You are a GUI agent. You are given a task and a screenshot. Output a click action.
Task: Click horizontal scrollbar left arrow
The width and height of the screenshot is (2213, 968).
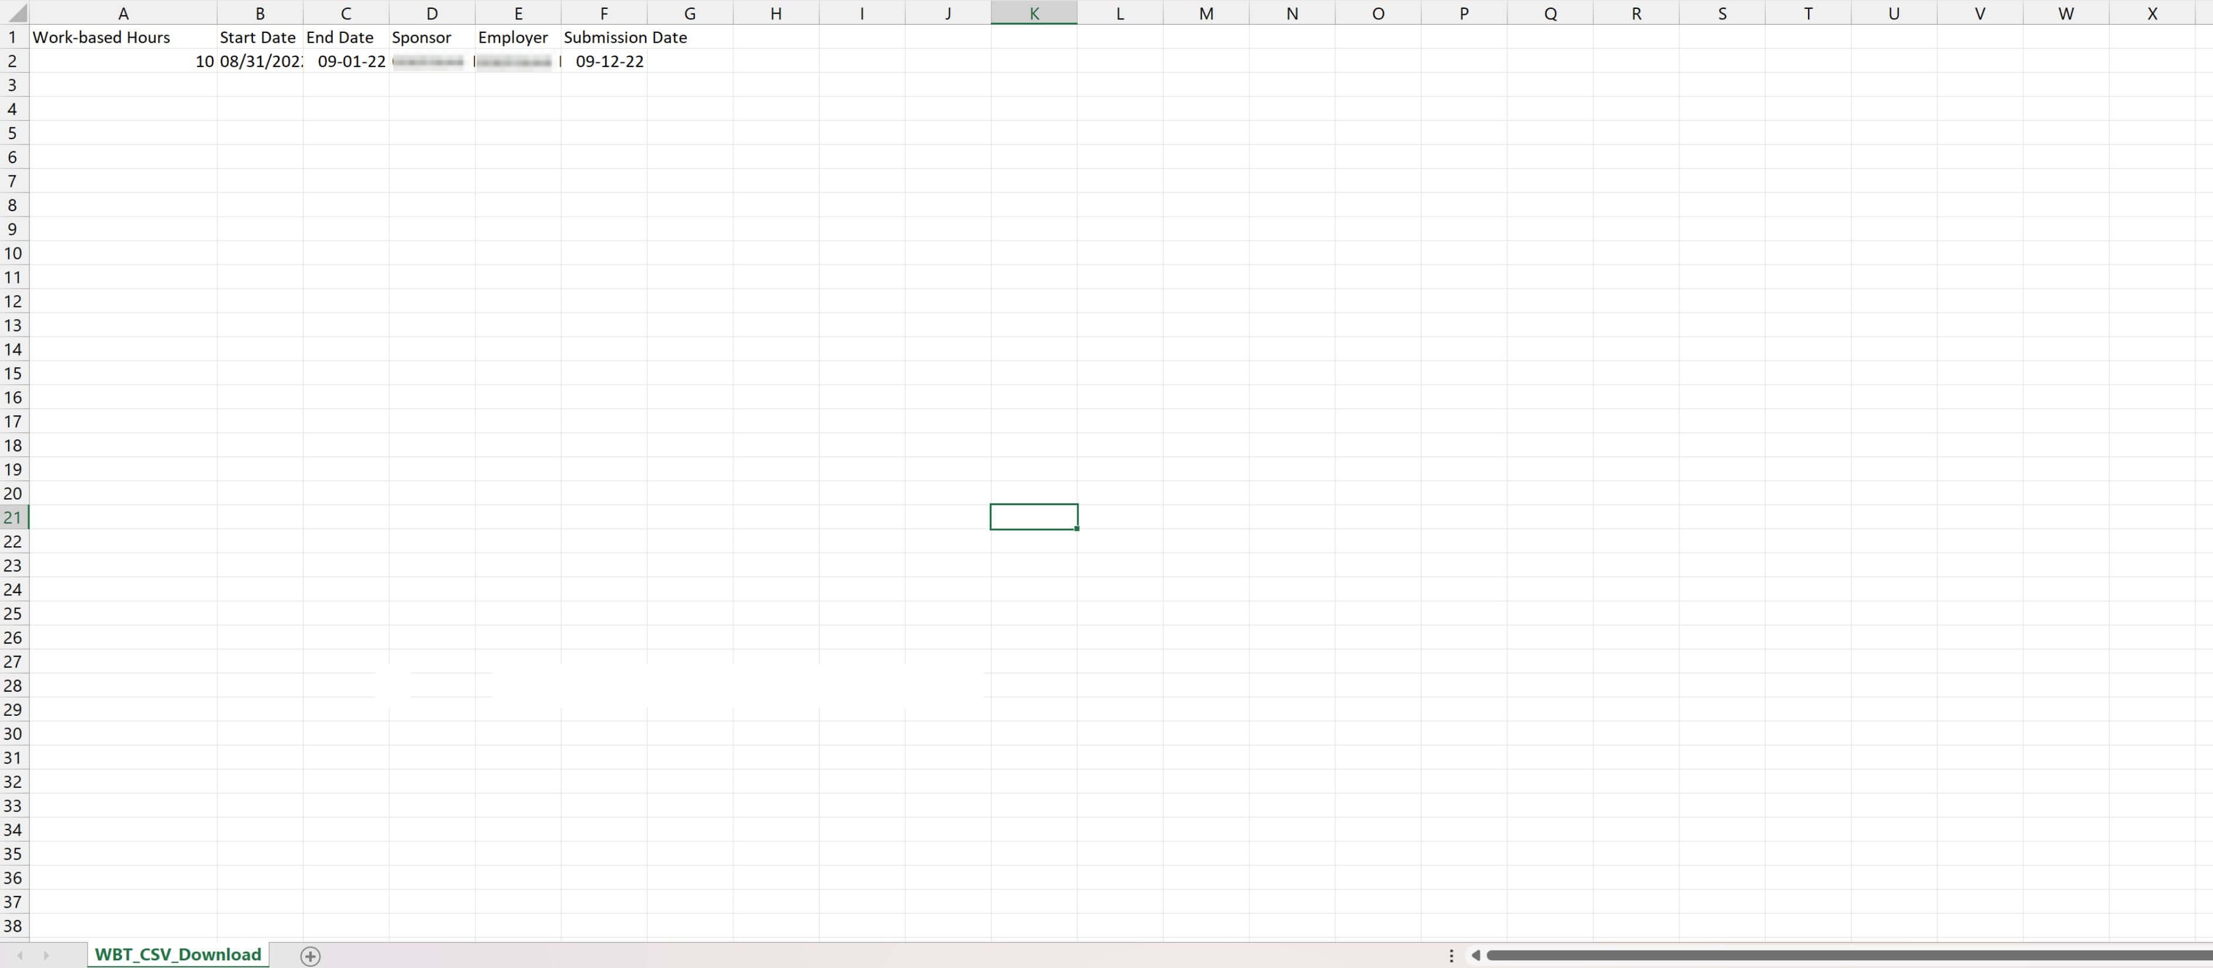[1475, 955]
